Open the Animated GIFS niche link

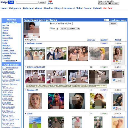coord(11,80)
